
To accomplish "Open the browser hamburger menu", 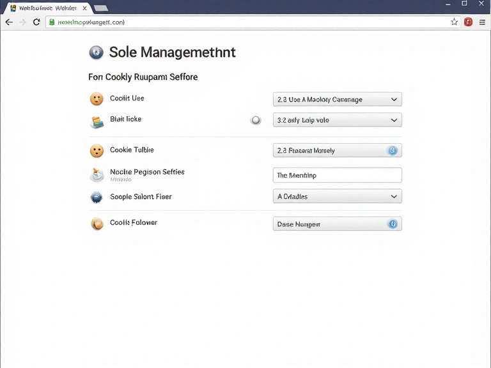I will 482,22.
